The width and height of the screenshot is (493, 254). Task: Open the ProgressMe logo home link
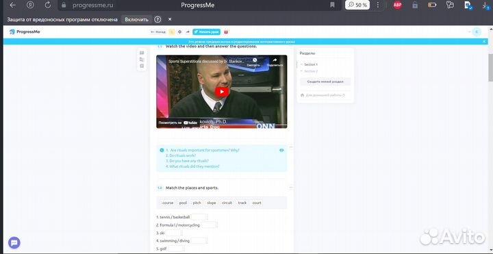click(x=25, y=31)
